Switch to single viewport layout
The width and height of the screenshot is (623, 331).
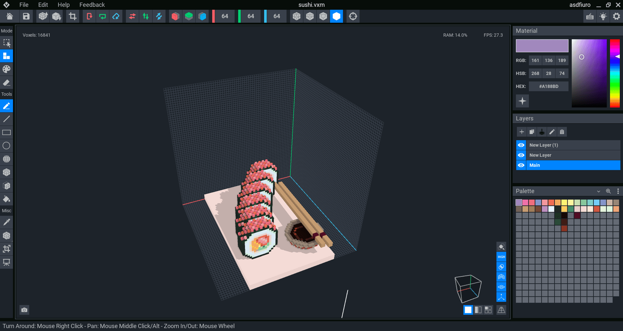coord(468,310)
